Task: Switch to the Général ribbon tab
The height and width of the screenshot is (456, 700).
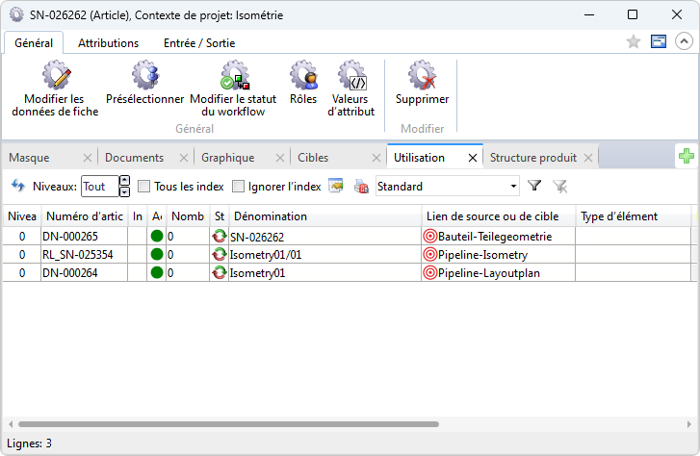Action: [34, 43]
